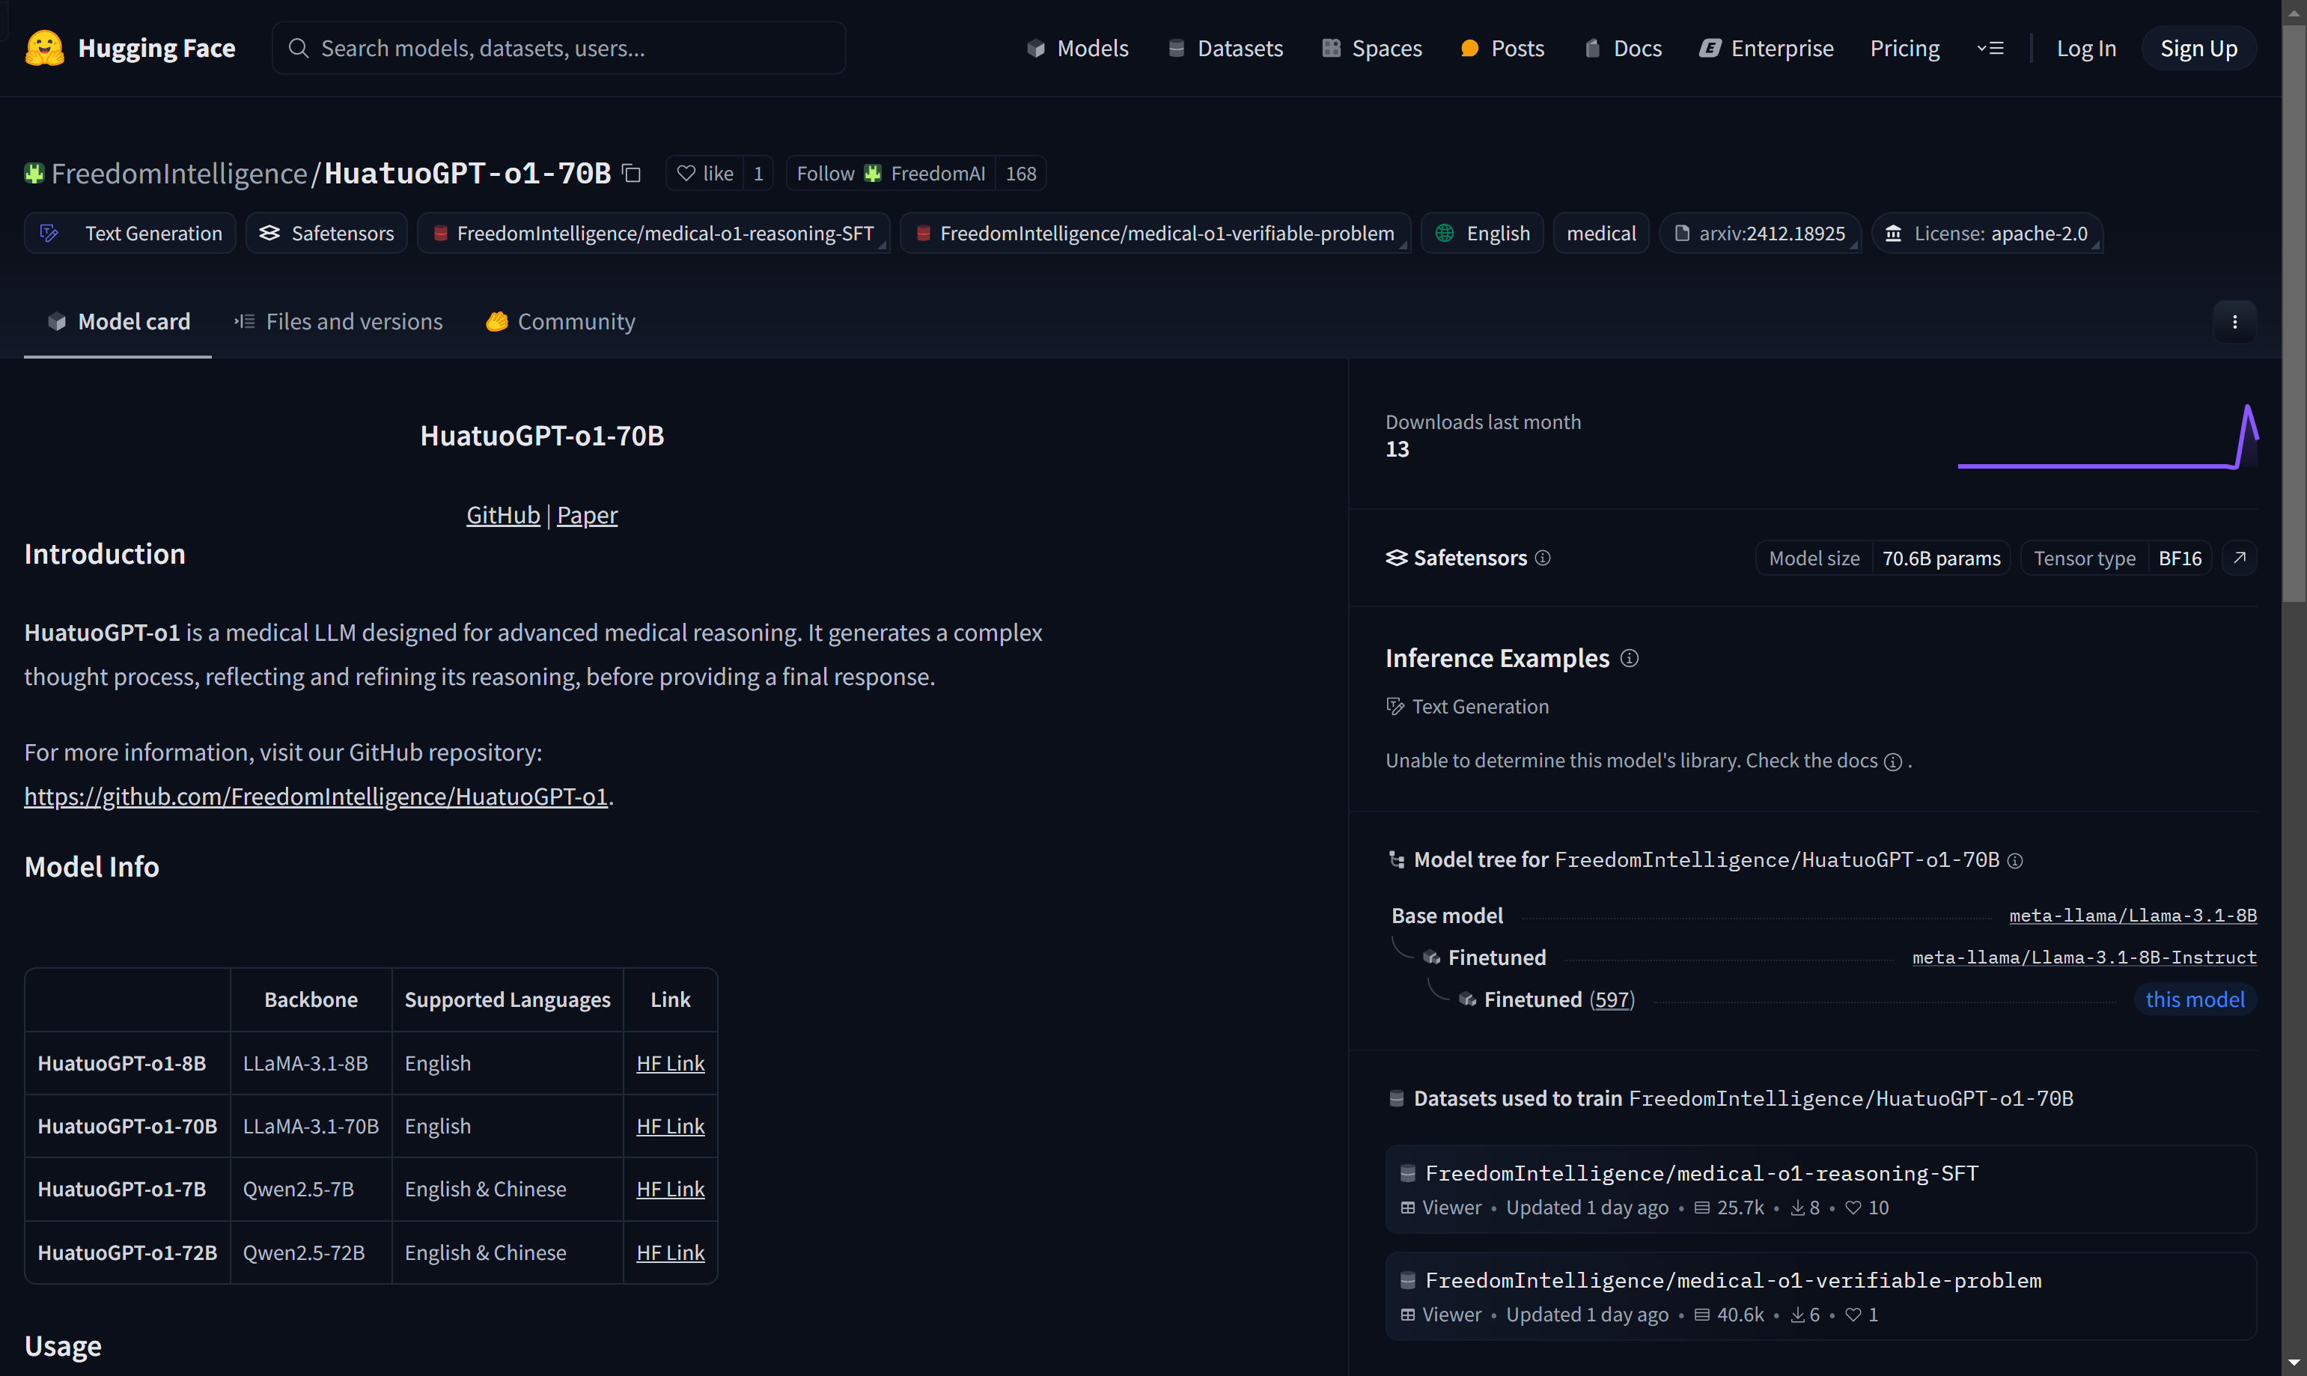Open Docs in top navigation
The width and height of the screenshot is (2307, 1376).
click(x=1623, y=48)
